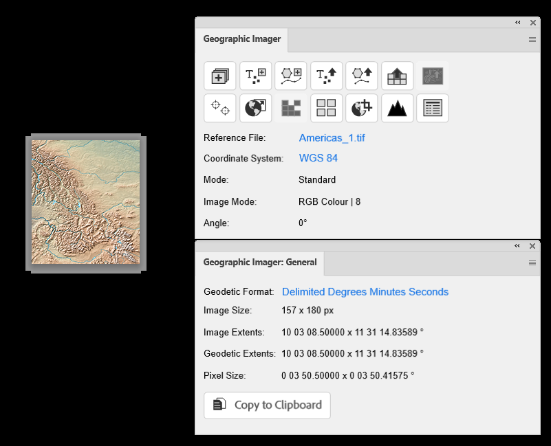This screenshot has width=551, height=446.
Task: Click the export tiles upload icon
Action: tap(397, 76)
